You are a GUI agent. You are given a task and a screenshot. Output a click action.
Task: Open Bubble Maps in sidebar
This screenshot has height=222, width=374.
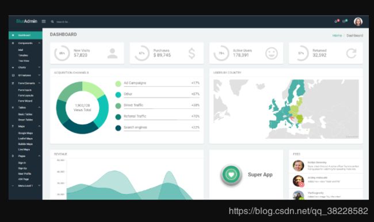25,144
